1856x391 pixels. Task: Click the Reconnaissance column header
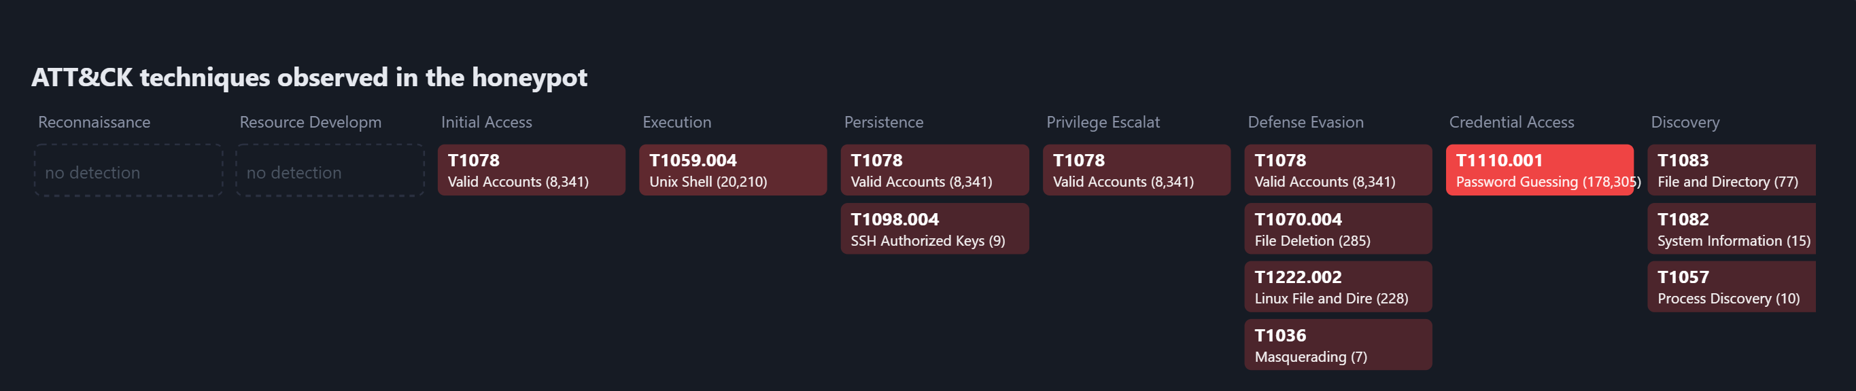(x=94, y=122)
